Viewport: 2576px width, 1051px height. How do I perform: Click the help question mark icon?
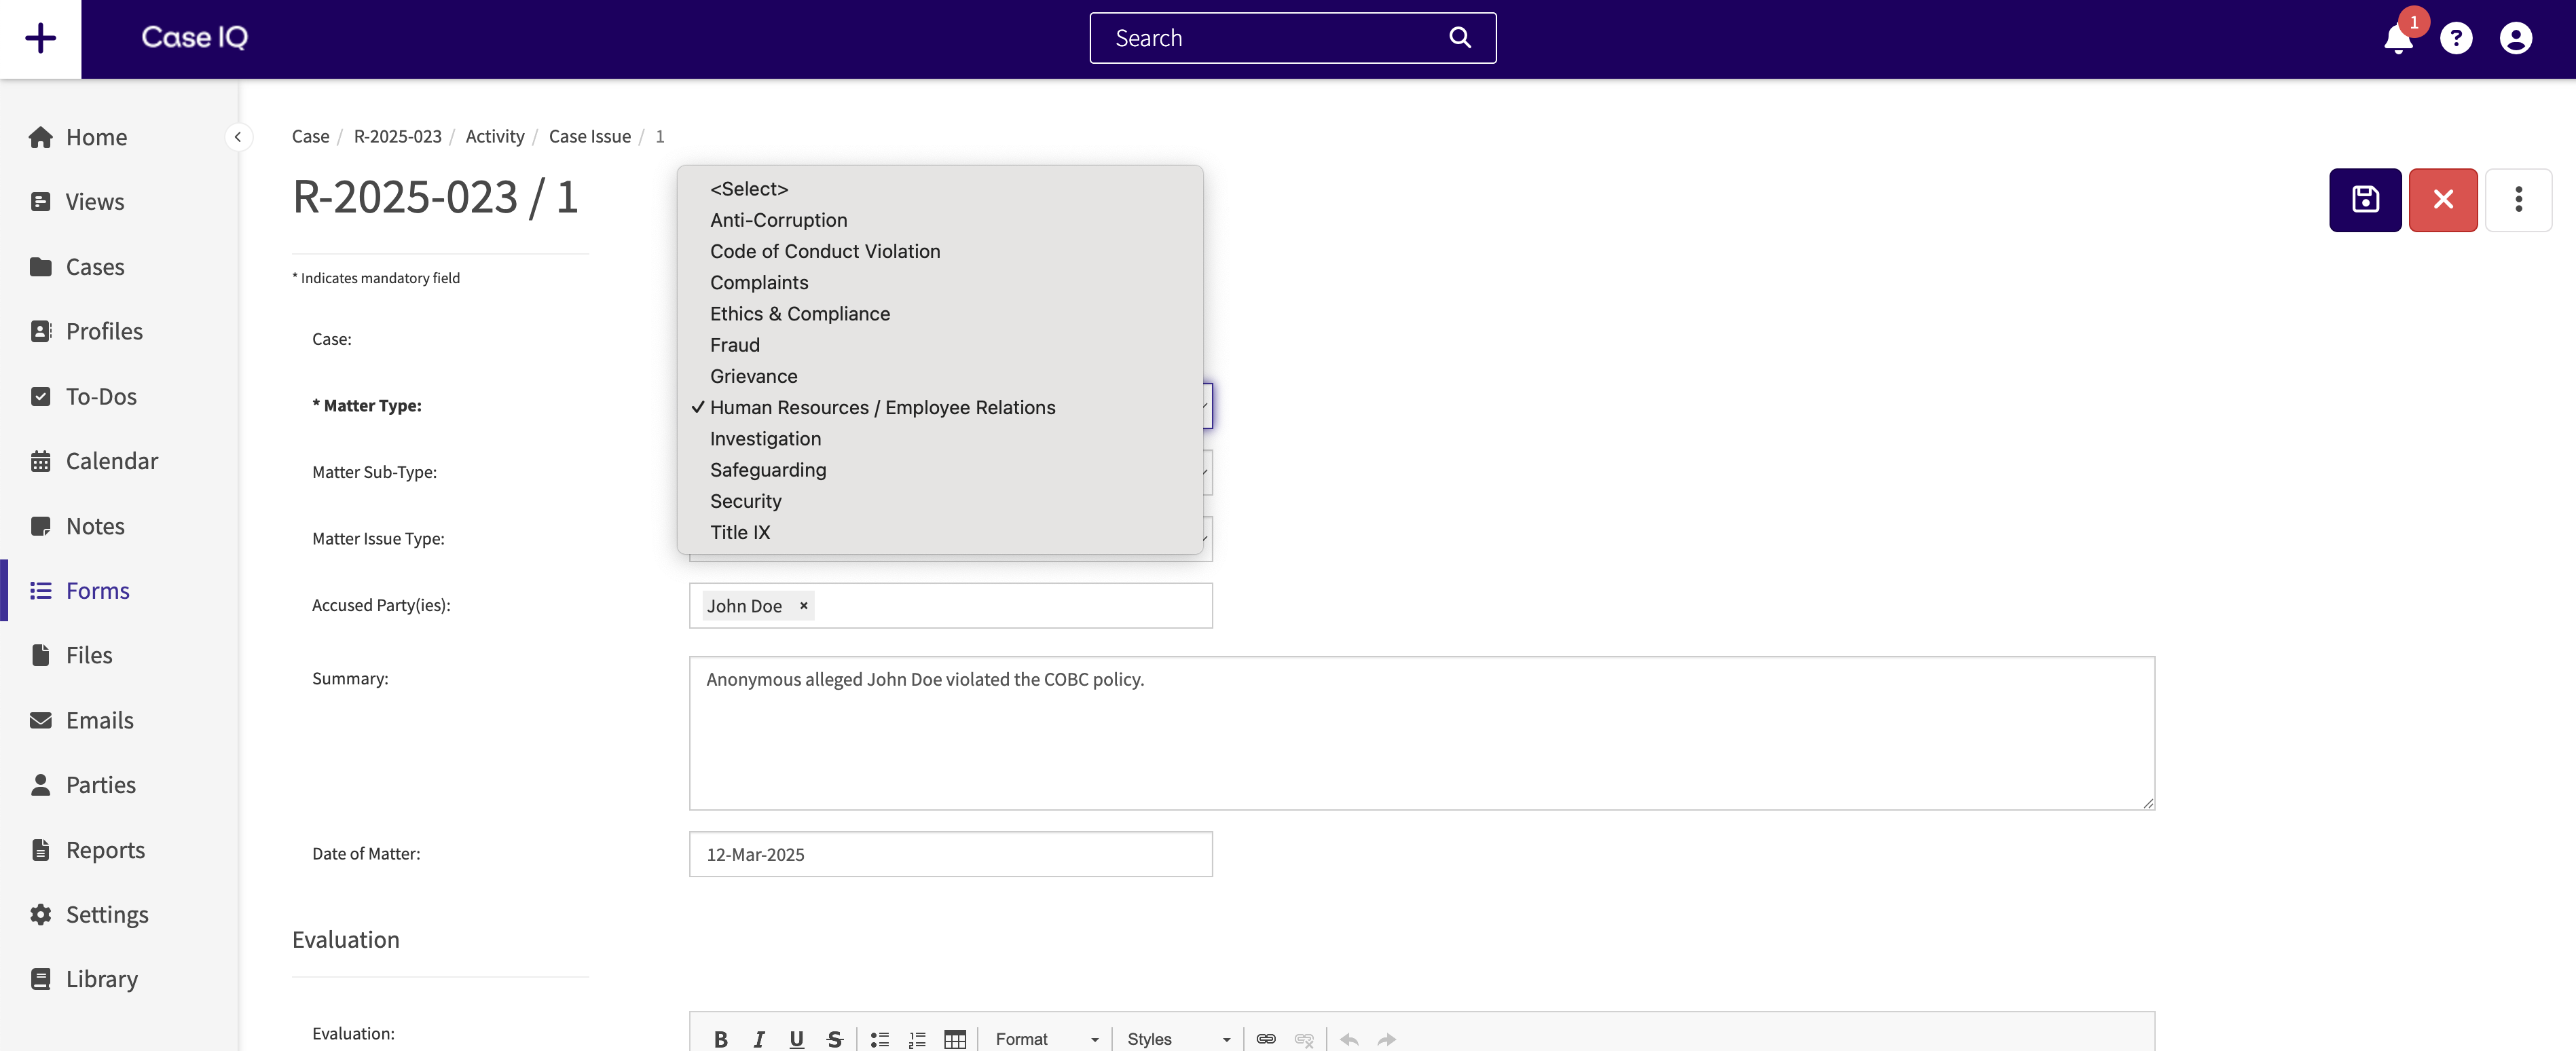(2455, 38)
